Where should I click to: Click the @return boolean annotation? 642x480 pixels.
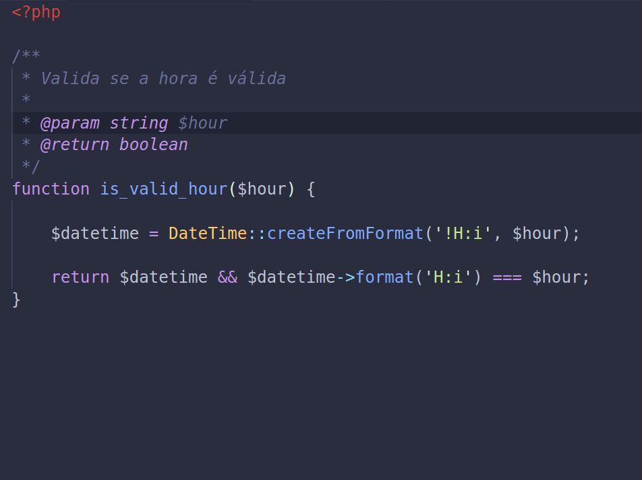(115, 144)
